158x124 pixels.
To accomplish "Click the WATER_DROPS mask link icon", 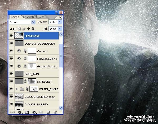I will tap(27, 89).
